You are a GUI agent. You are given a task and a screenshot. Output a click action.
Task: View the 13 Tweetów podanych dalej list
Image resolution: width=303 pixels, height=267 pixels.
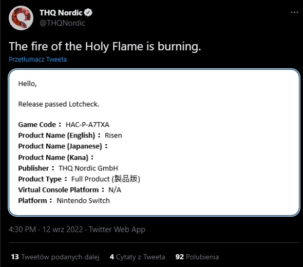[55, 257]
